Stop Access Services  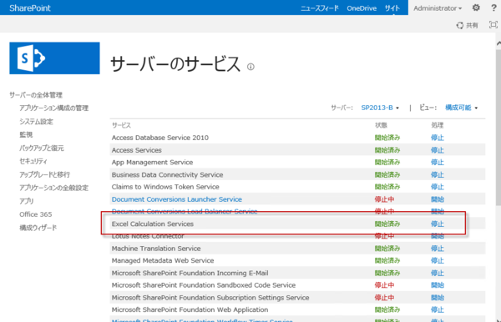pyautogui.click(x=438, y=150)
